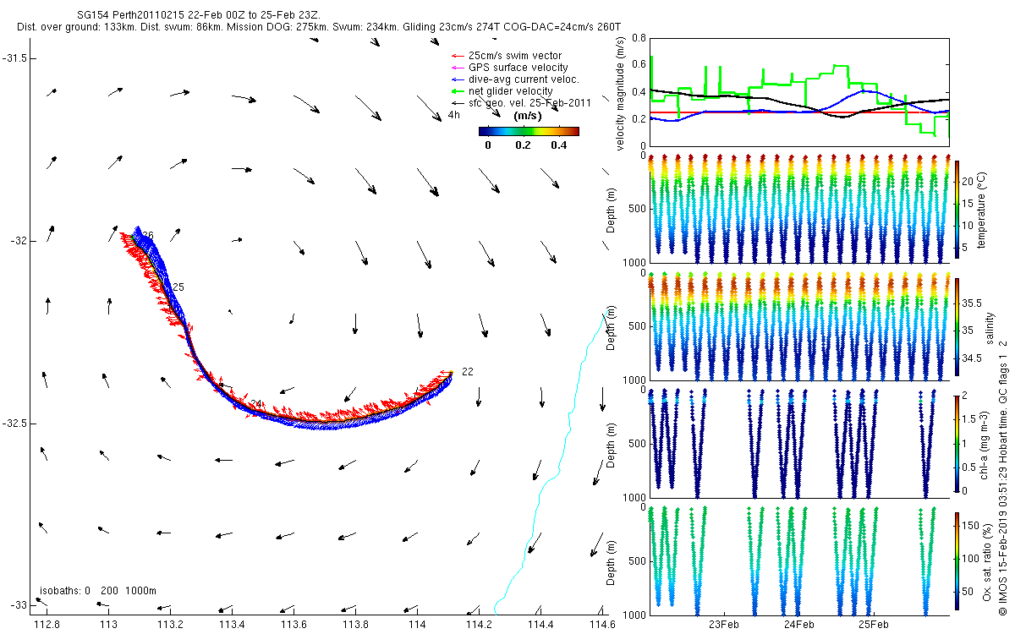
Task: Click the '0.4' tick under the map colorbar
Action: pos(558,145)
